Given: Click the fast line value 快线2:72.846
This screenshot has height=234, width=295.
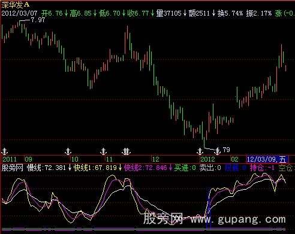Looking at the screenshot, I should 145,168.
